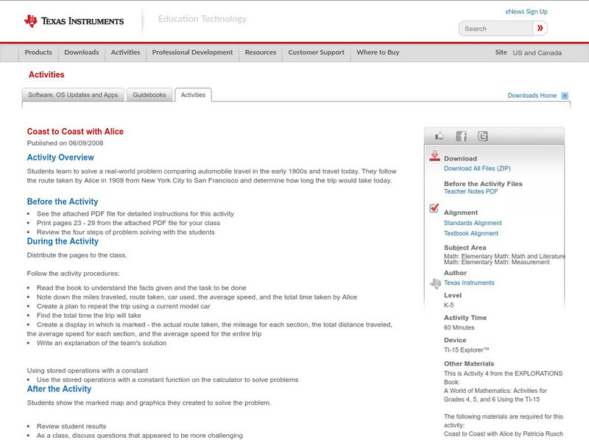Click the red download arrow icon
The image size is (589, 440).
click(434, 156)
